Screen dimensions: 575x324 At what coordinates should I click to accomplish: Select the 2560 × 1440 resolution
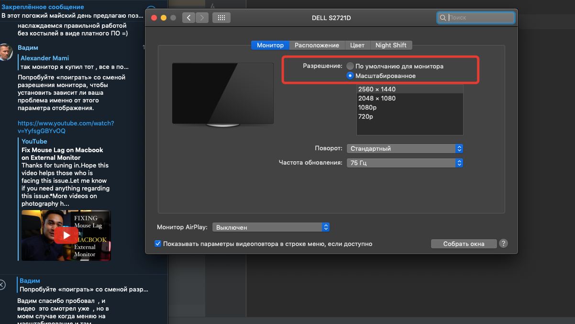410,89
